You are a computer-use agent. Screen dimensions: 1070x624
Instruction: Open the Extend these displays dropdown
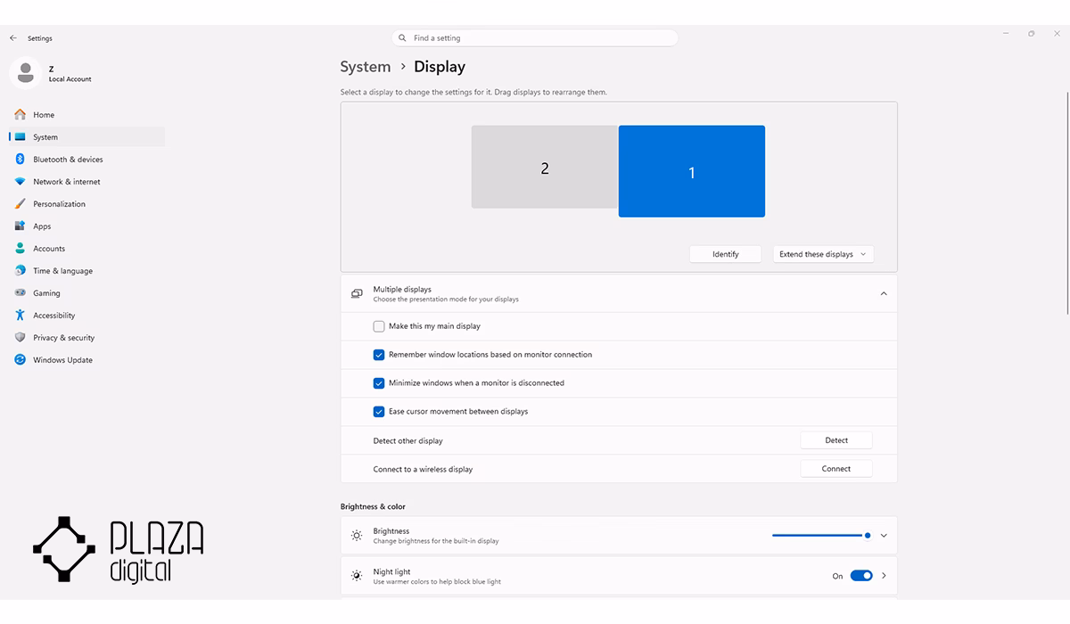(823, 254)
